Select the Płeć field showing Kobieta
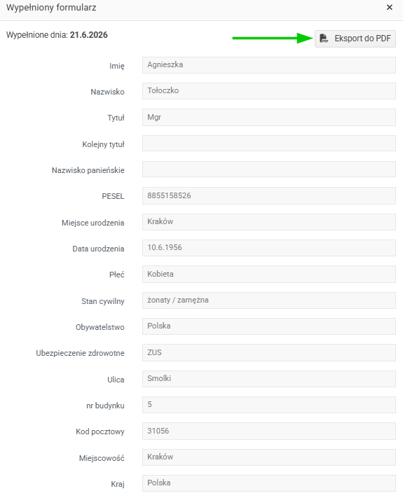Screen dimensions: 403x498 269,274
